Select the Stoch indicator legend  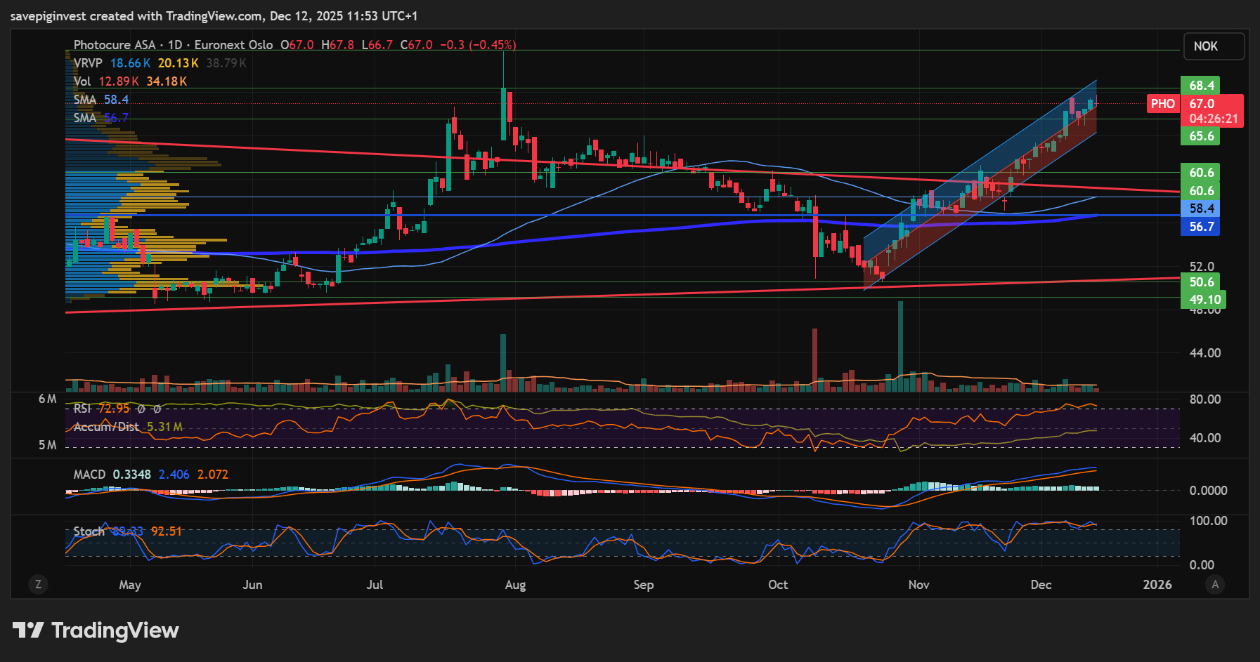point(89,531)
